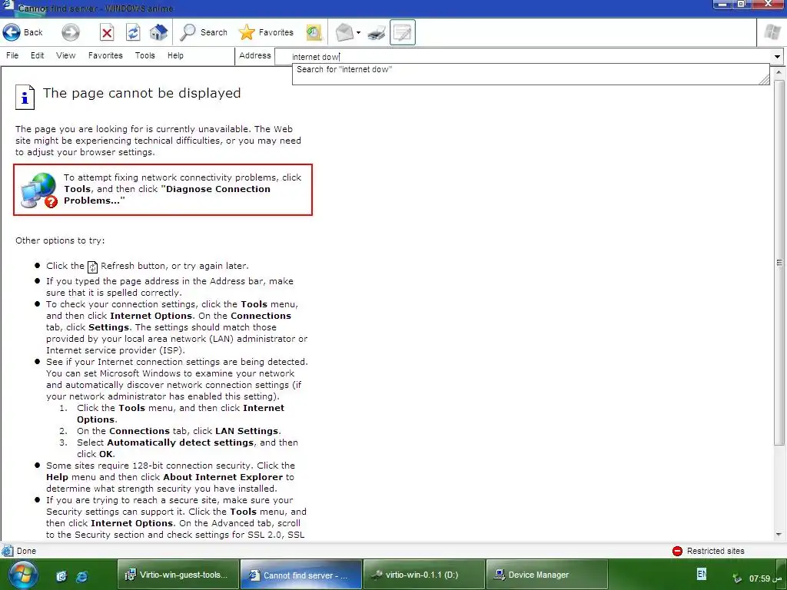Select the "Cannot find server" taskbar button

(301, 575)
